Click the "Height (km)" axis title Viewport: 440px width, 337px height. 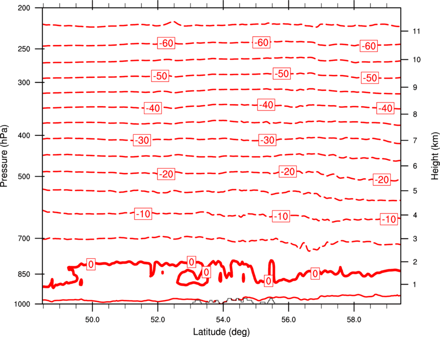[435, 156]
